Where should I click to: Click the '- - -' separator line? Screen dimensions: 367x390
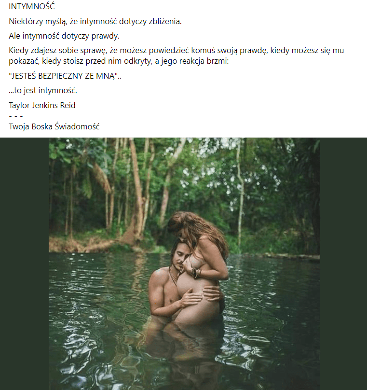pos(16,116)
